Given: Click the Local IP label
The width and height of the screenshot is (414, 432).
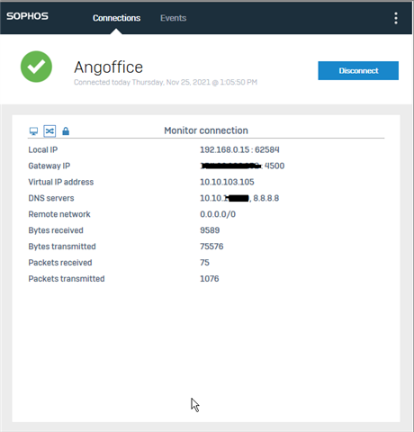Looking at the screenshot, I should 43,149.
